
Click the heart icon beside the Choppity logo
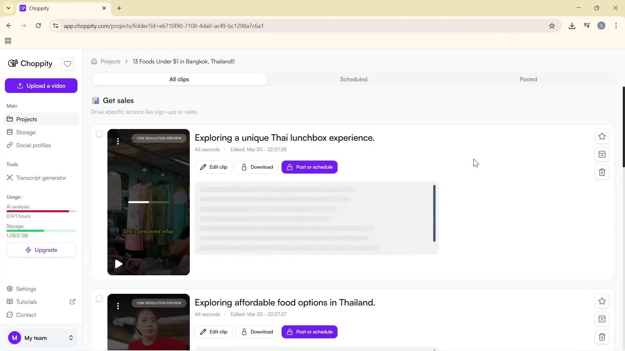click(67, 64)
